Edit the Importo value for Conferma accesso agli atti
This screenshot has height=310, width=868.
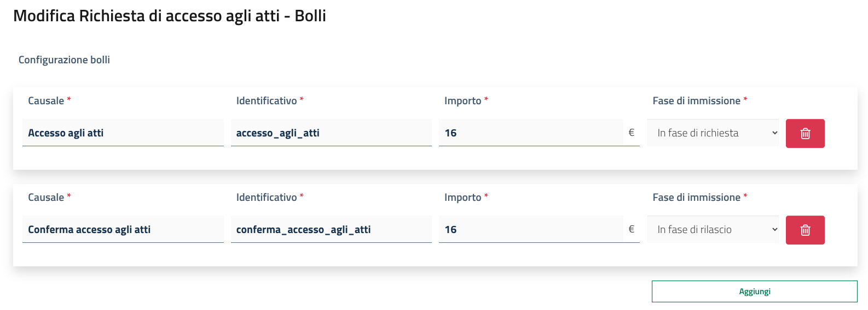point(531,229)
